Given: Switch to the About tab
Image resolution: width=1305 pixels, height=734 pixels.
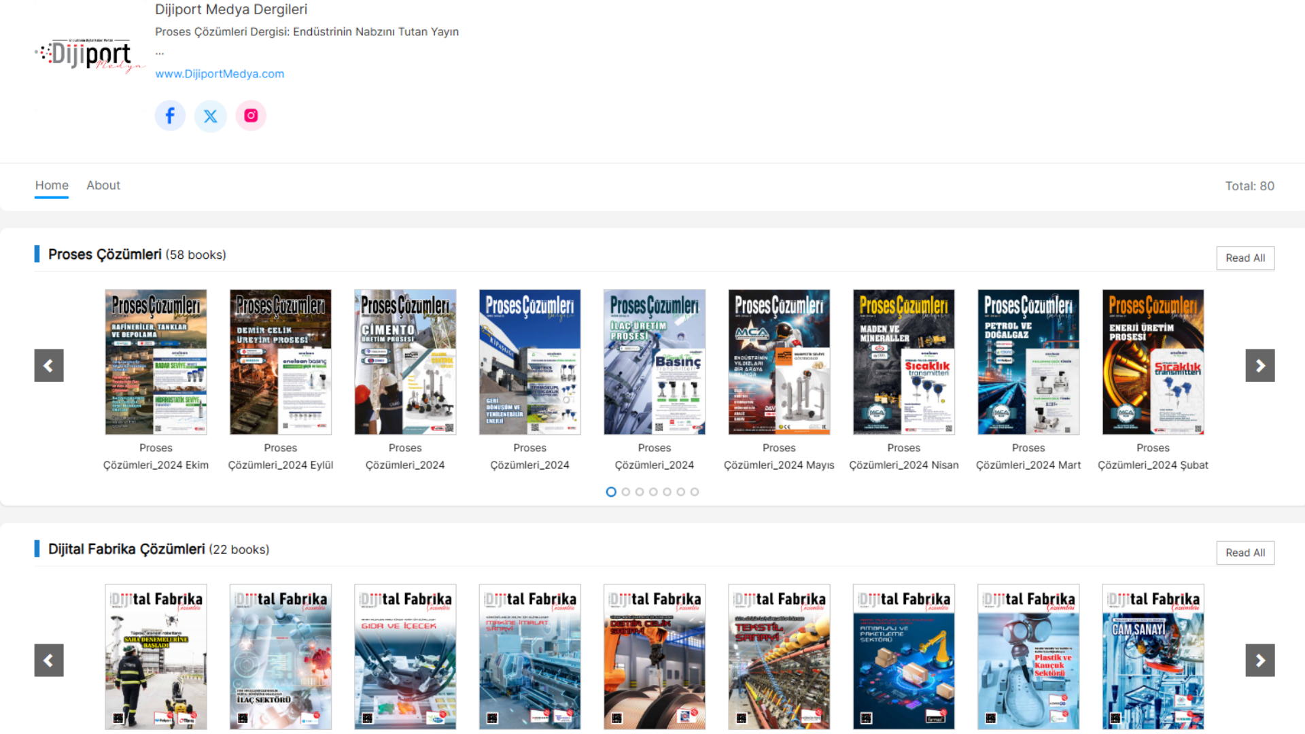Looking at the screenshot, I should [x=103, y=185].
